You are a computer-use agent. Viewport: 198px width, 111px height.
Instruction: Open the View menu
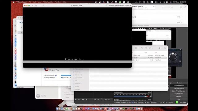pos(40,2)
